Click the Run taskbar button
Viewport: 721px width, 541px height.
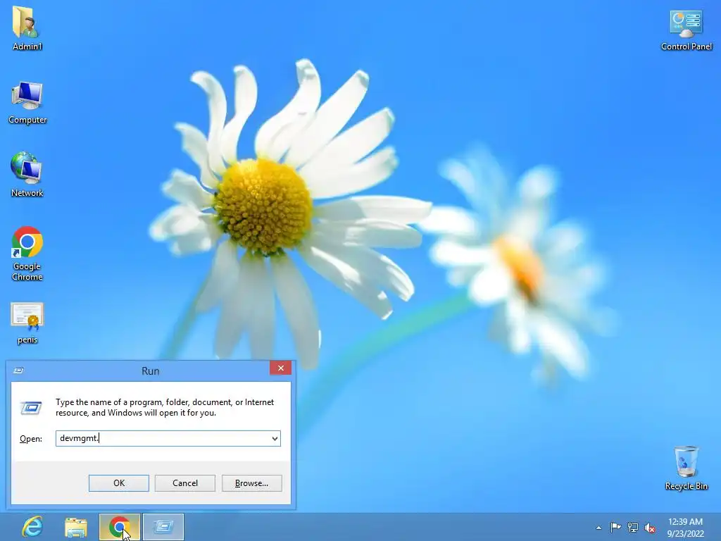pyautogui.click(x=163, y=527)
